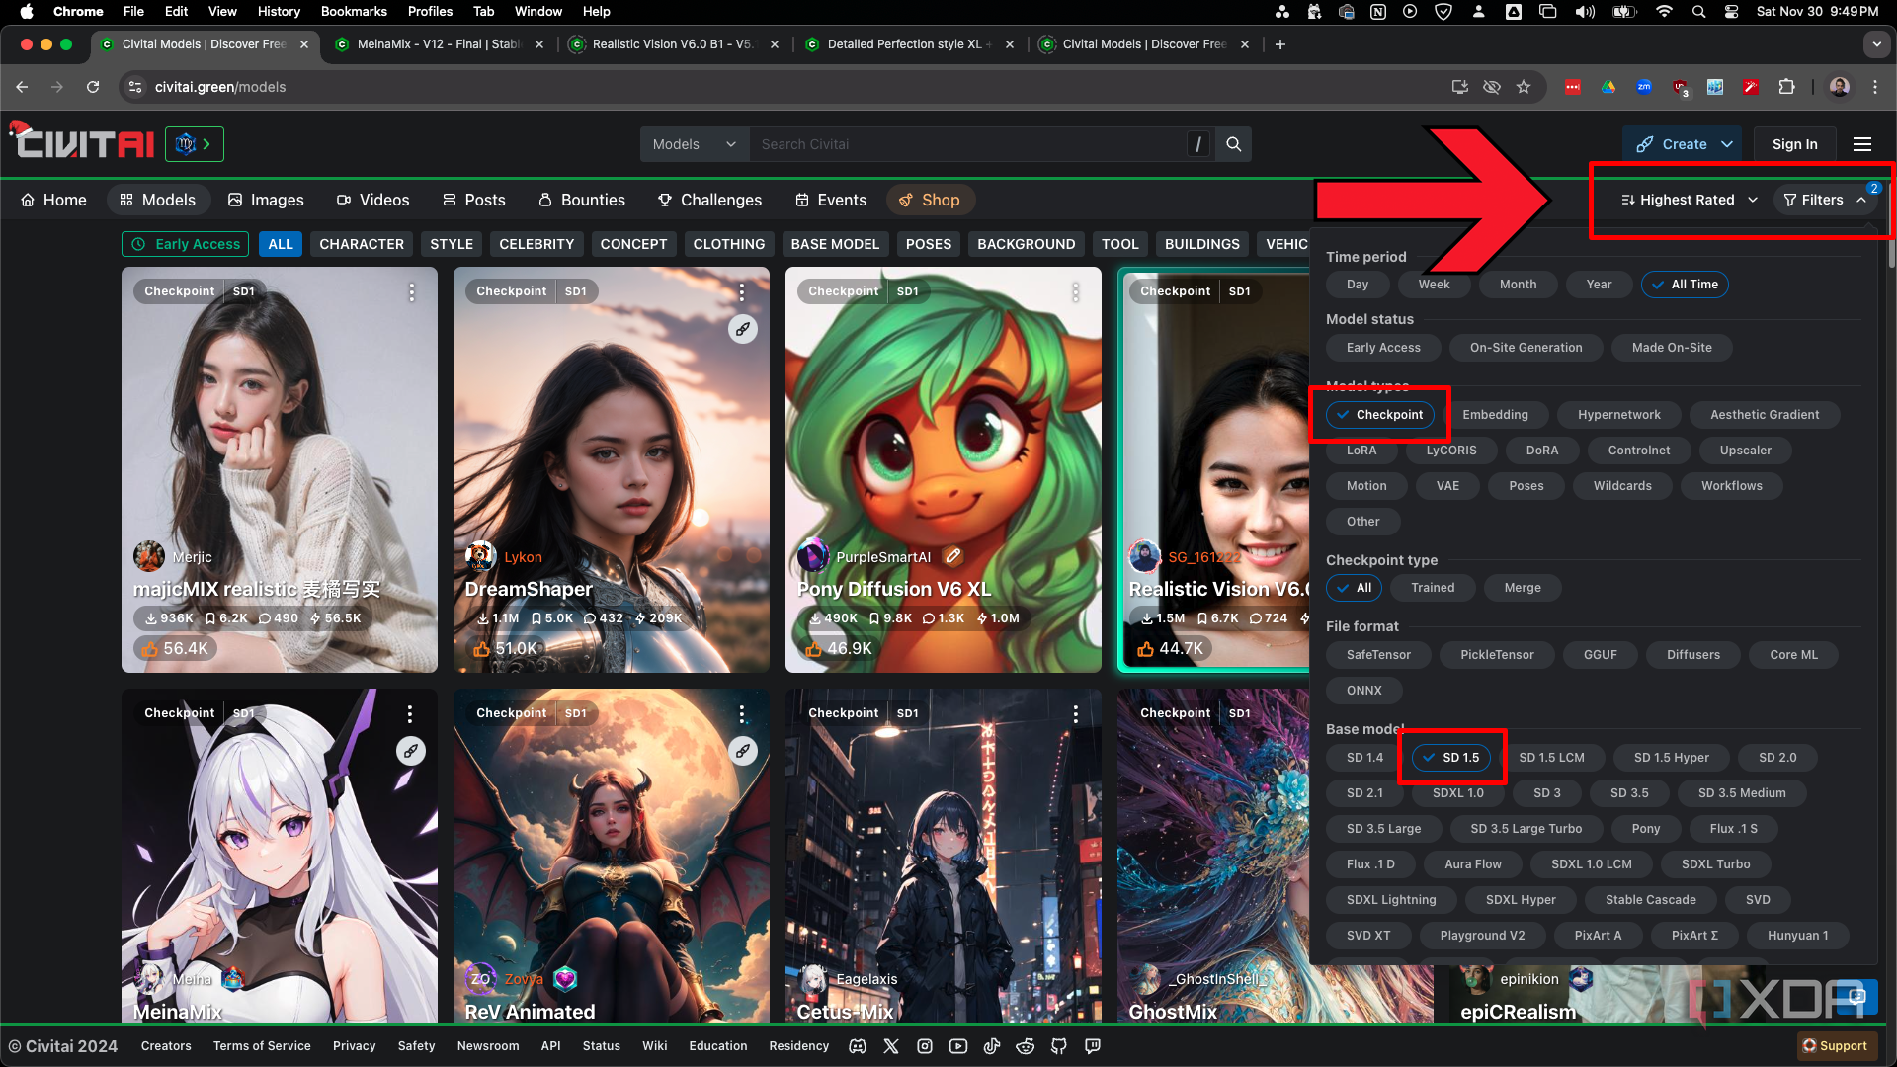Image resolution: width=1897 pixels, height=1067 pixels.
Task: Open the Images navigation tab
Action: 266,200
